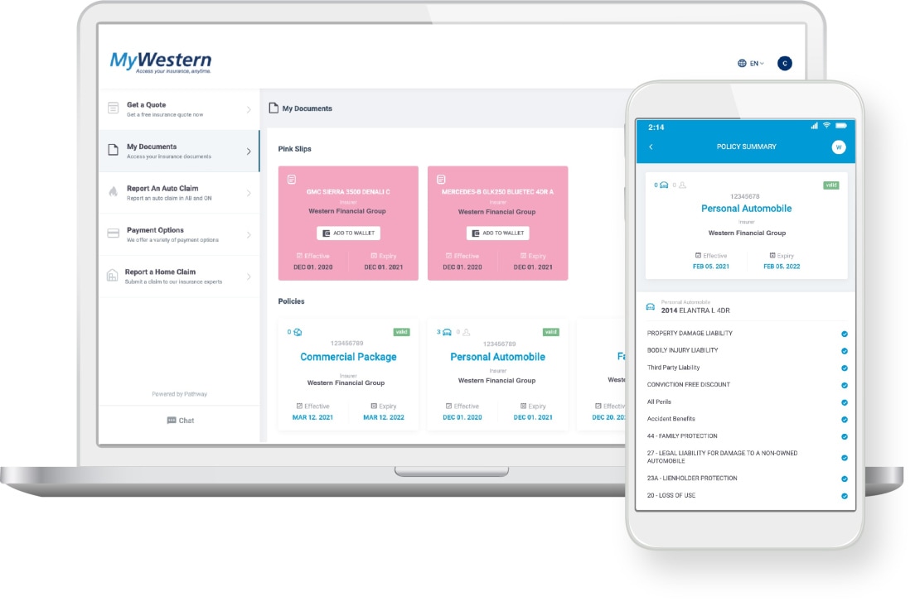Expand the Payment Options chevron
This screenshot has width=920, height=611.
coord(249,235)
